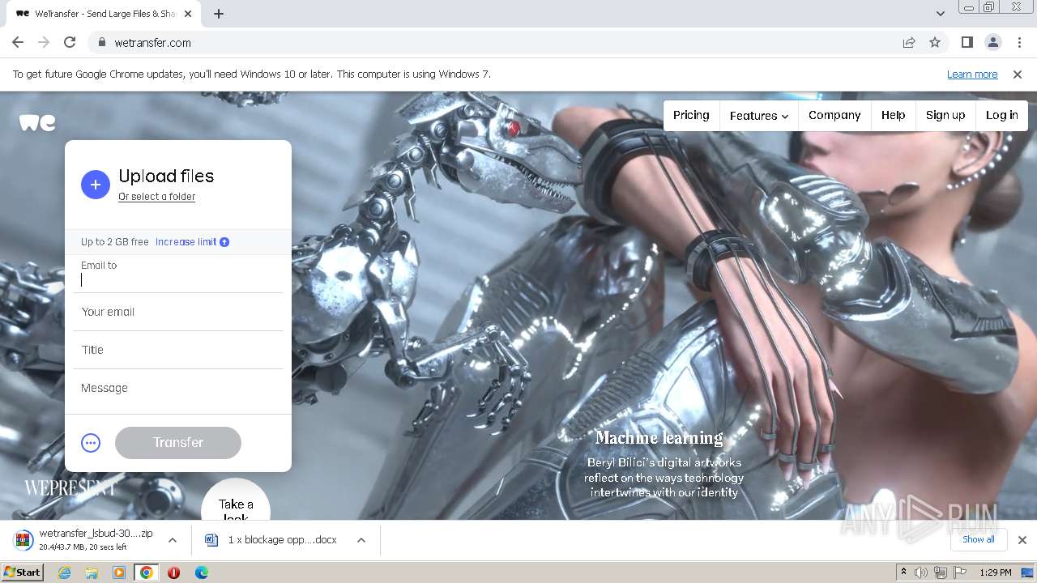Screen dimensions: 1037x583
Task: Select the WeTransfer browser tab
Action: [104, 14]
